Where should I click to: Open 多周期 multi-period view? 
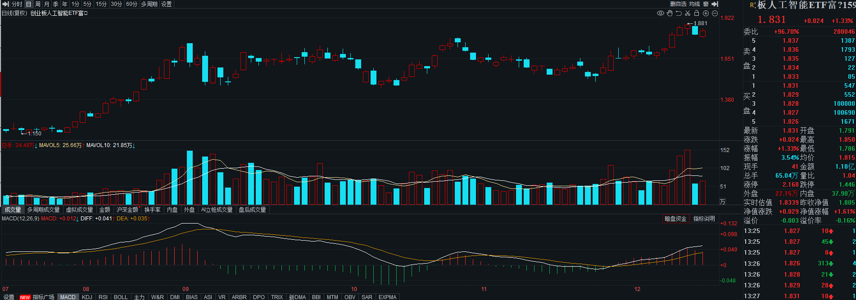click(x=149, y=4)
